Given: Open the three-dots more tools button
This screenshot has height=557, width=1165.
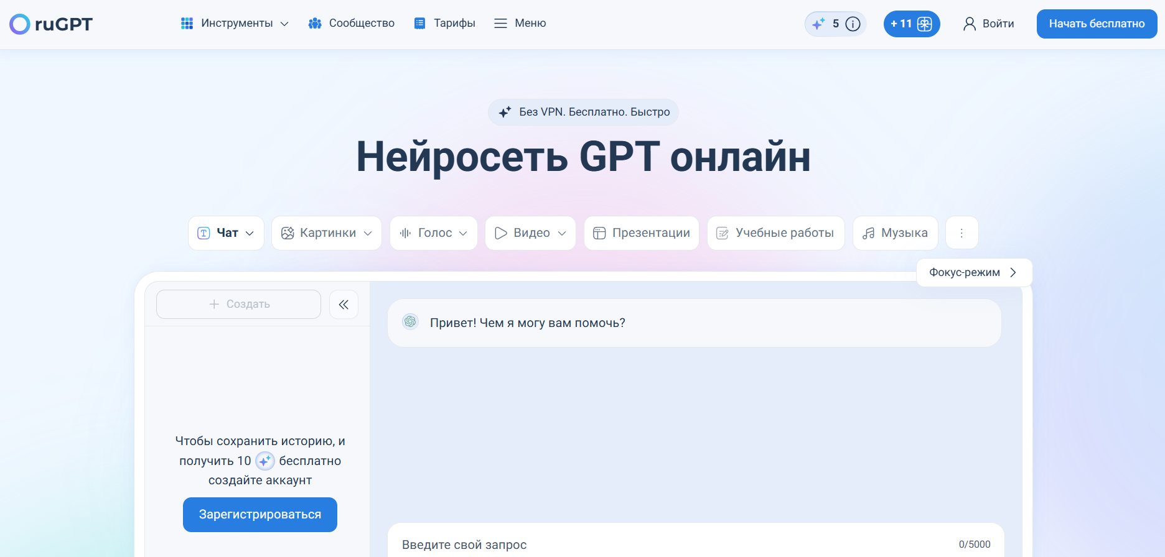Looking at the screenshot, I should coord(961,233).
